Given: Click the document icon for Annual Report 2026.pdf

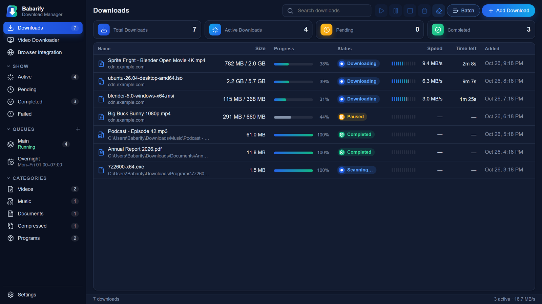Looking at the screenshot, I should [x=101, y=152].
